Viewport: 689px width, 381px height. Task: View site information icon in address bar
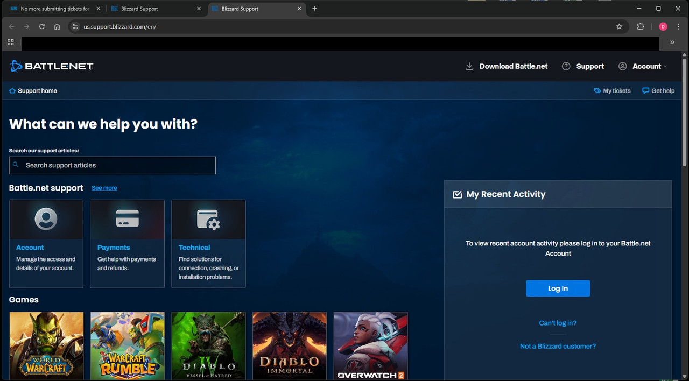(x=75, y=26)
